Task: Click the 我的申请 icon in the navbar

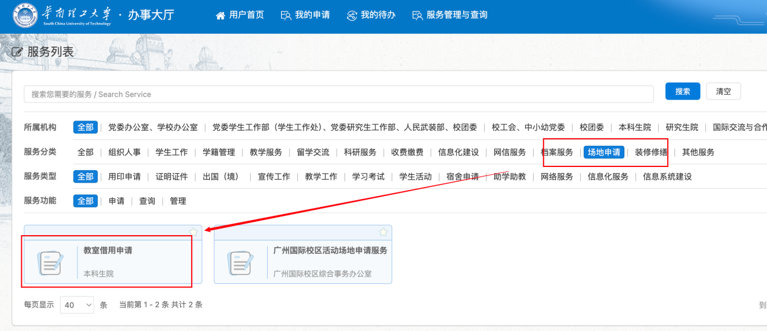Action: tap(286, 16)
